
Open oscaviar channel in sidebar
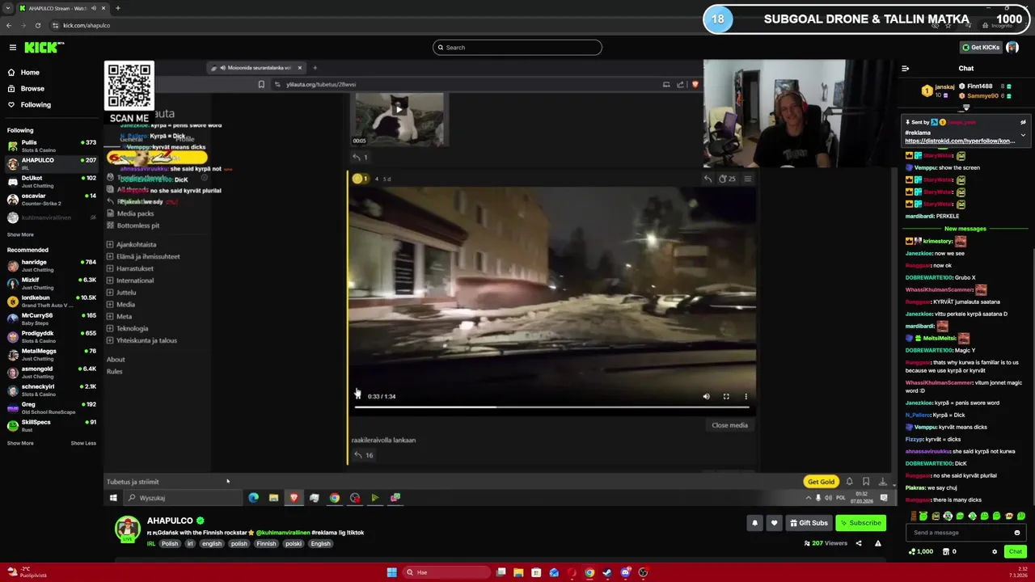(52, 199)
